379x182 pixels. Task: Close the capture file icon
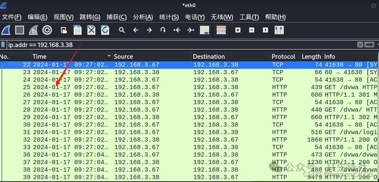point(91,30)
